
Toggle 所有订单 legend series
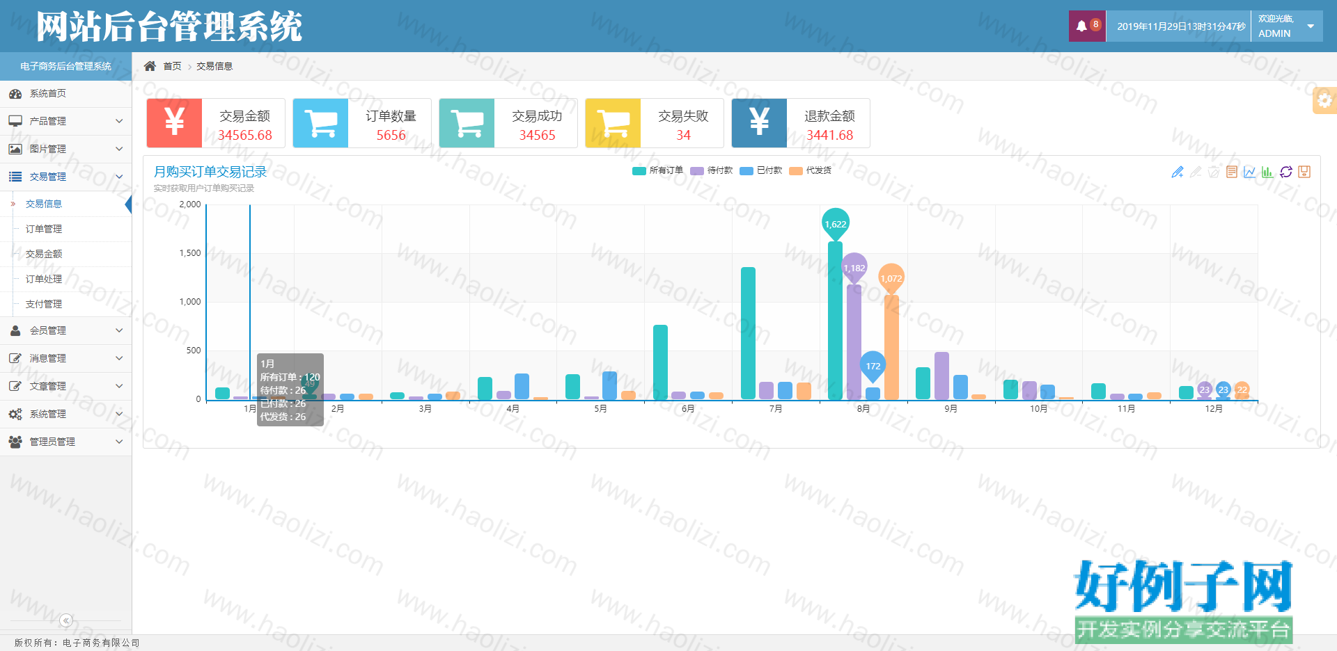(657, 170)
